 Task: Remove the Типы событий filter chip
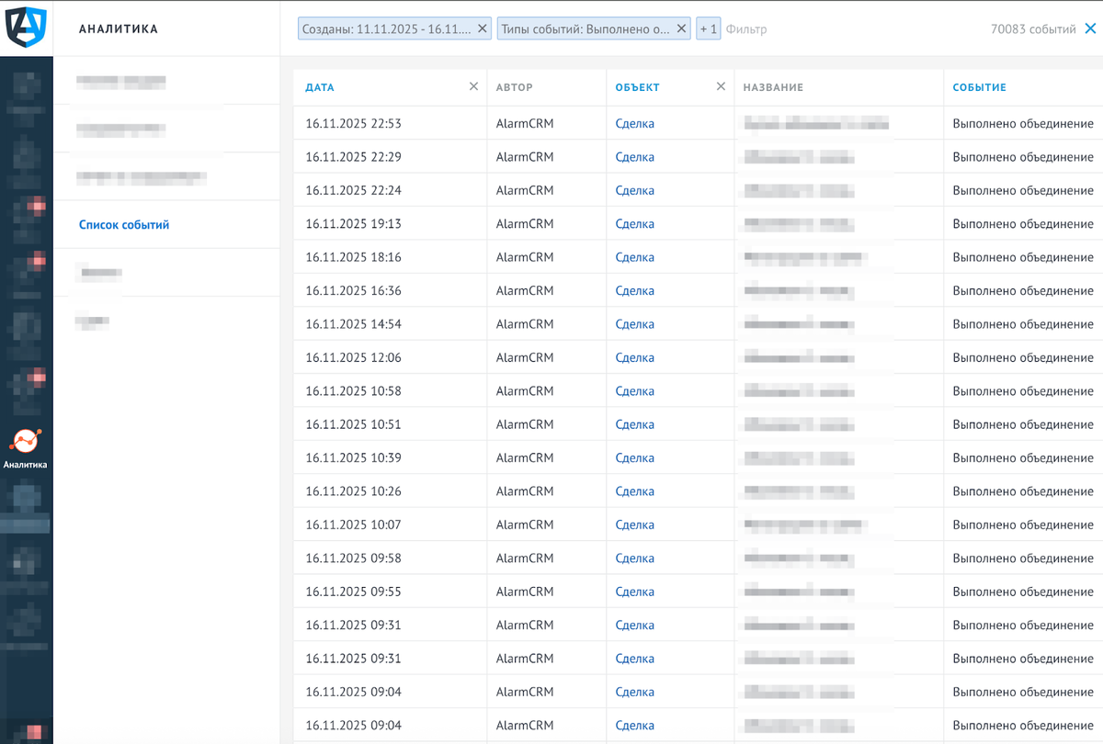(682, 28)
